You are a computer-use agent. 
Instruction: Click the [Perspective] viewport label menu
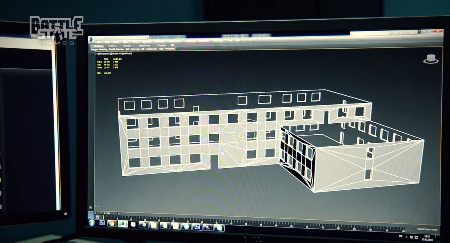click(104, 53)
